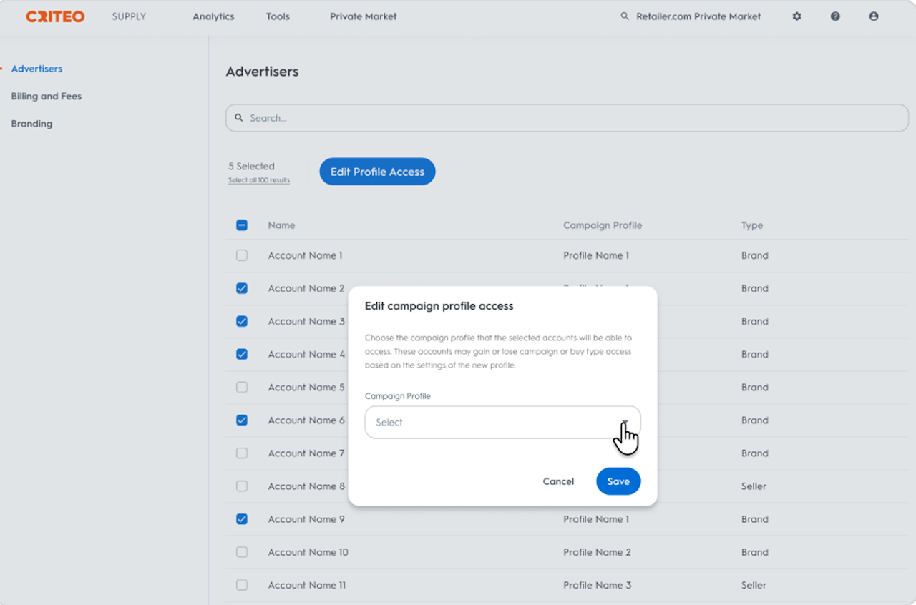Check the Account Name 10 checkbox

tap(242, 552)
